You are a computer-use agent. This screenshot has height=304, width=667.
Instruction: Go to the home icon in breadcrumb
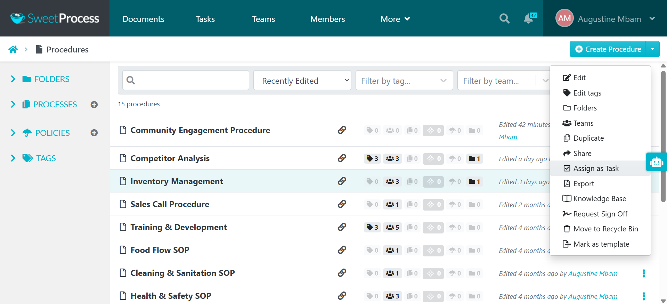tap(13, 49)
